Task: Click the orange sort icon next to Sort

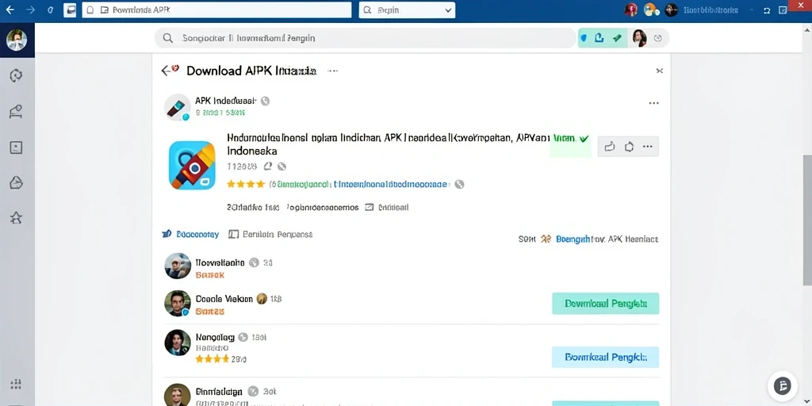Action: coord(546,239)
